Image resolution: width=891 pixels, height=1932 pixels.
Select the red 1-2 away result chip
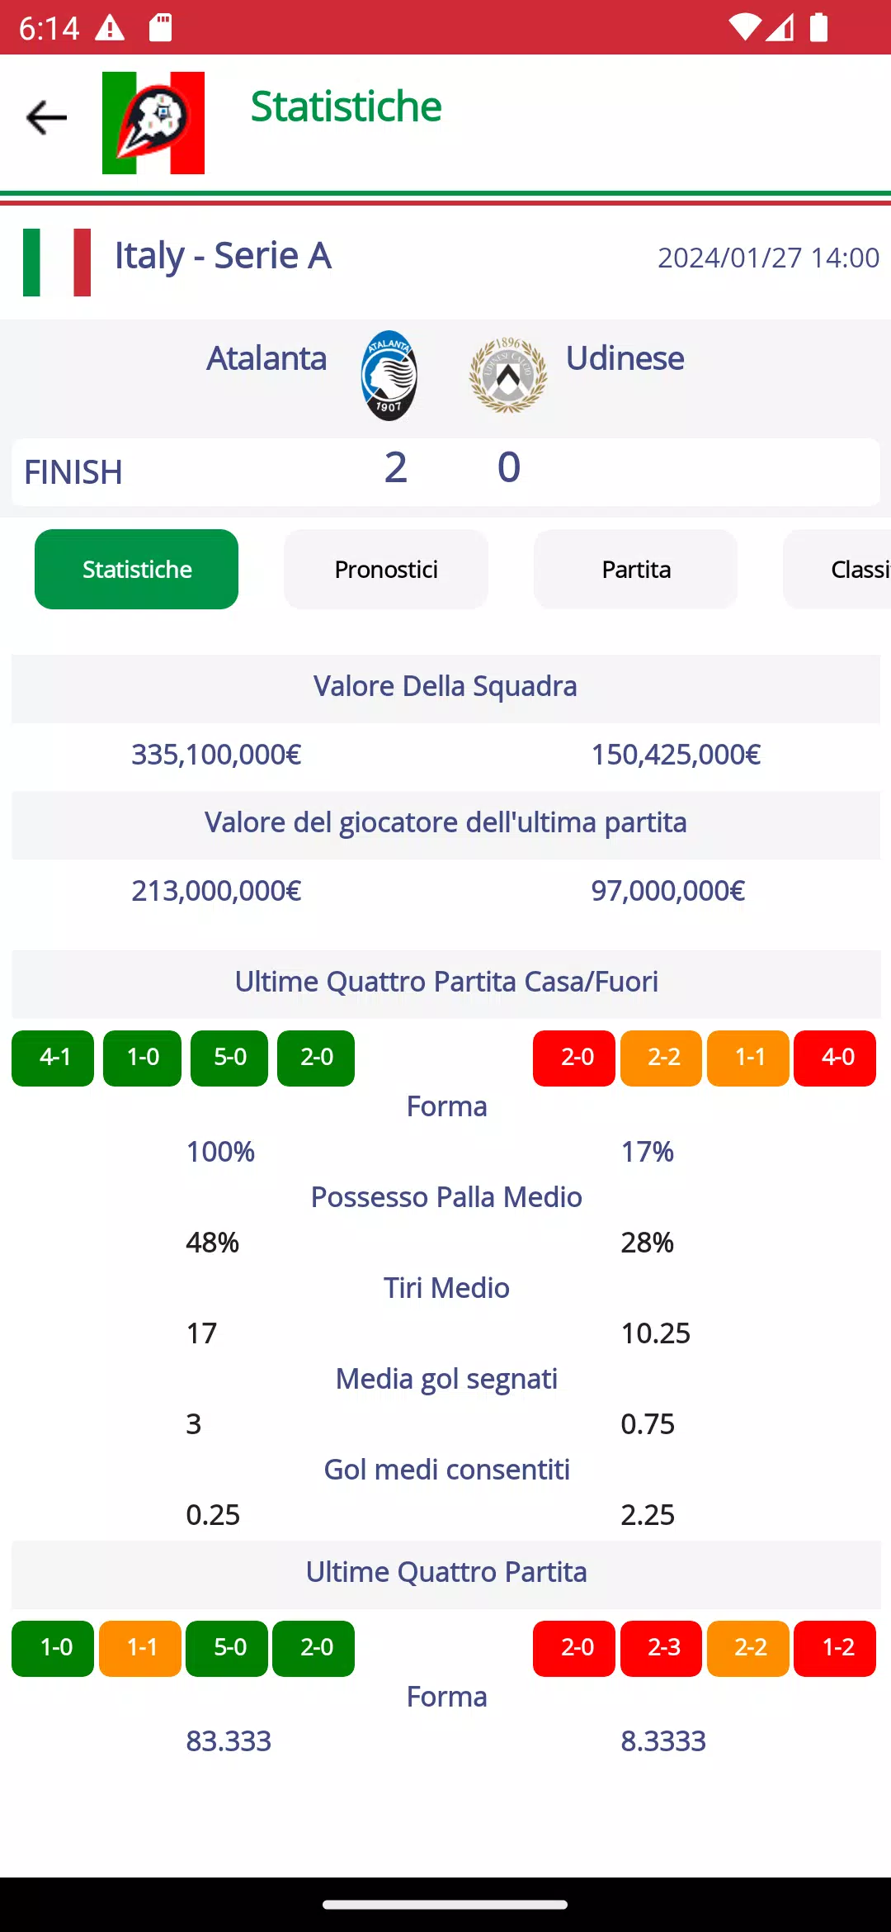(835, 1648)
